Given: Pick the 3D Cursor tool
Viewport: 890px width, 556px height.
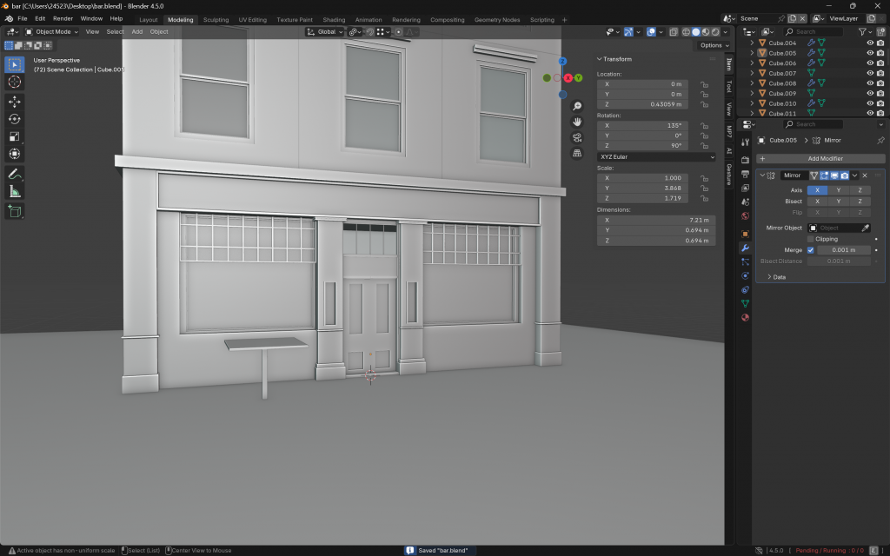Looking at the screenshot, I should coord(15,81).
